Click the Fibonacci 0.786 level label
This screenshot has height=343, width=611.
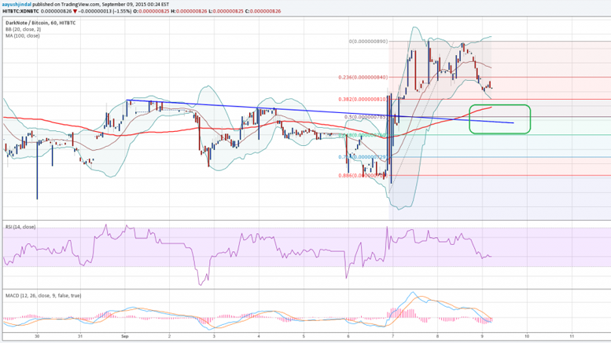pos(363,157)
